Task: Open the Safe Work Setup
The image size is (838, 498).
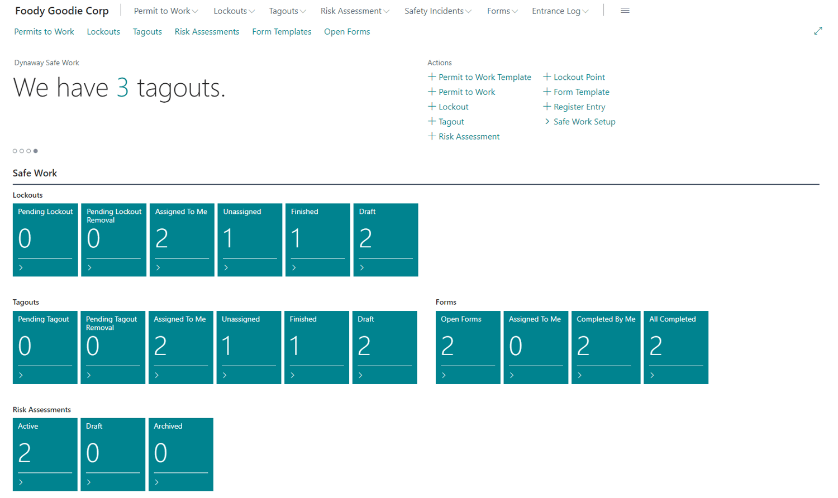Action: (584, 121)
